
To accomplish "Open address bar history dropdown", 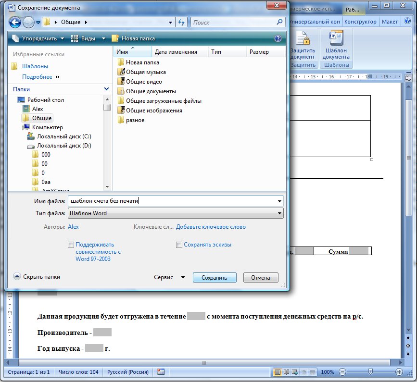I will tap(170, 22).
